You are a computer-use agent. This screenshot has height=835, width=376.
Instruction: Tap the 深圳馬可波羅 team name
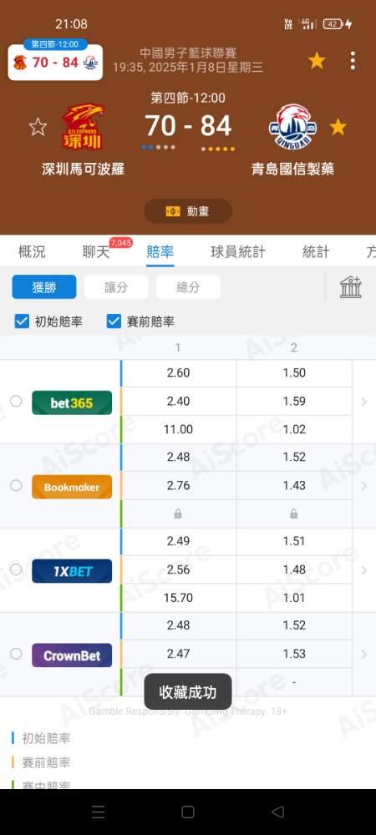tap(83, 170)
